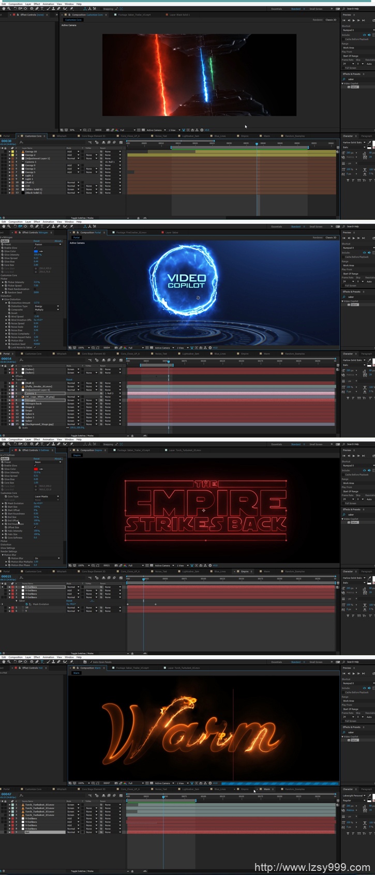This screenshot has height=875, width=375.
Task: Toggle the Enable Glow checkbox for the Nitrogen effect
Action: tap(36, 248)
